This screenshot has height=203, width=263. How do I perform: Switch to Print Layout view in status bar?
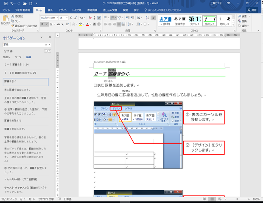click(x=212, y=199)
